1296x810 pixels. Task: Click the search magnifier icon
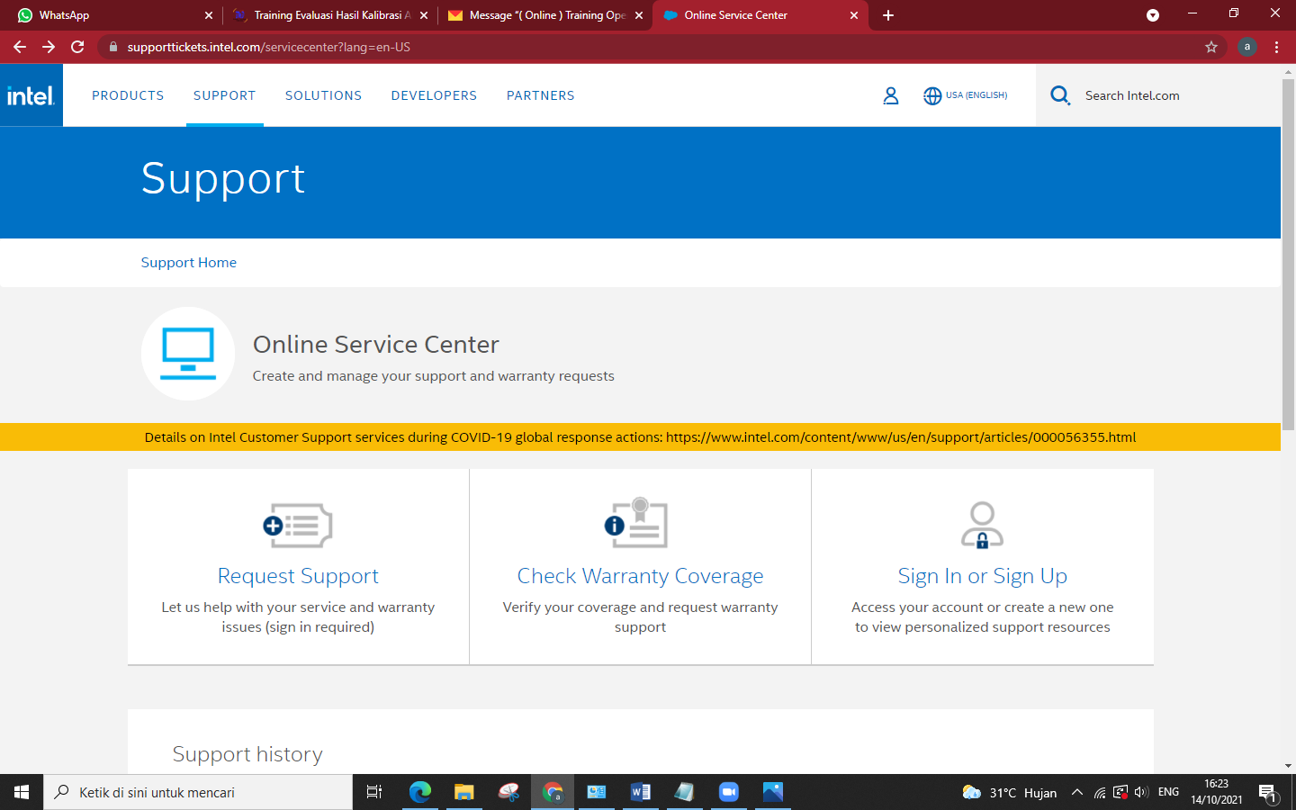(1060, 95)
